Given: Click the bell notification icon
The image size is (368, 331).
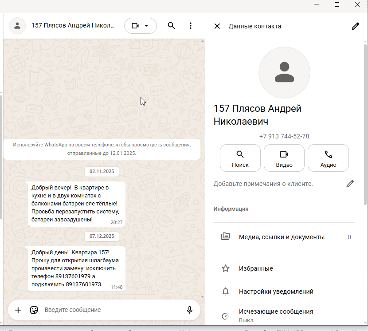Looking at the screenshot, I should (226, 292).
